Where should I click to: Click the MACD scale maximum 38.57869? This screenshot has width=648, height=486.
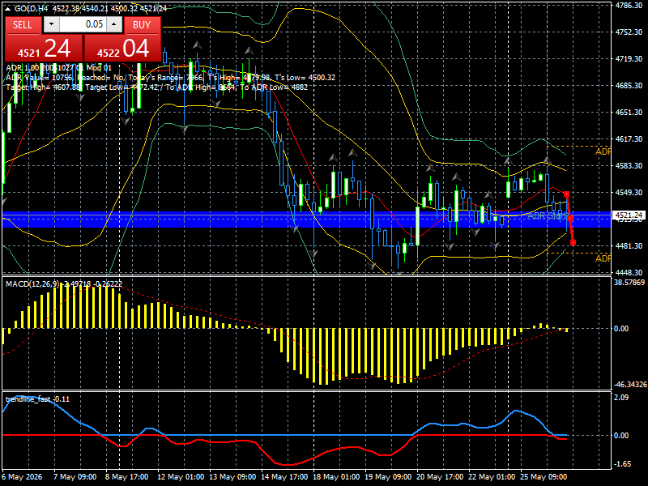click(629, 283)
